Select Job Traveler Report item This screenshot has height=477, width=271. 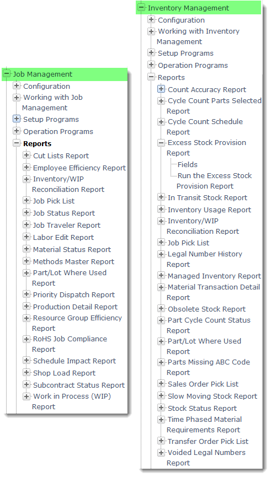(67, 225)
